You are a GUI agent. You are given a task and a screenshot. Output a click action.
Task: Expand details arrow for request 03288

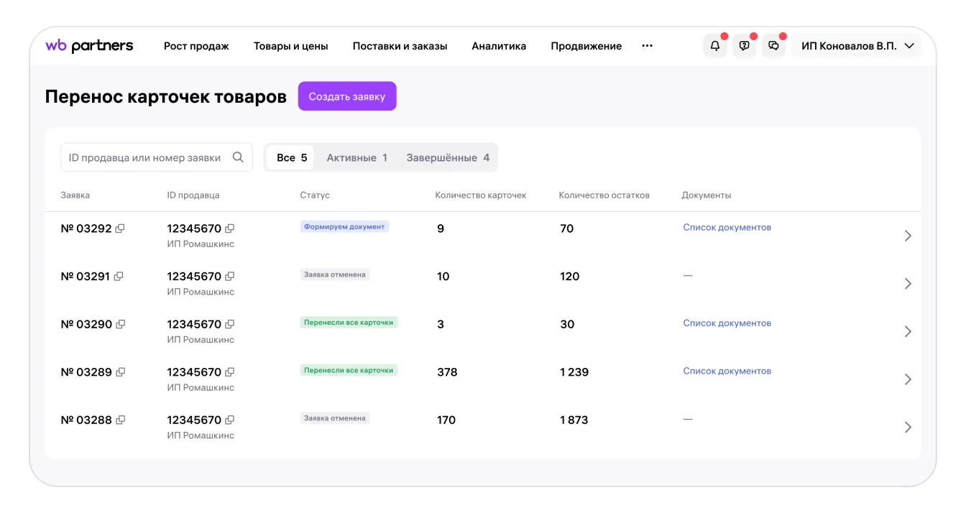[908, 427]
